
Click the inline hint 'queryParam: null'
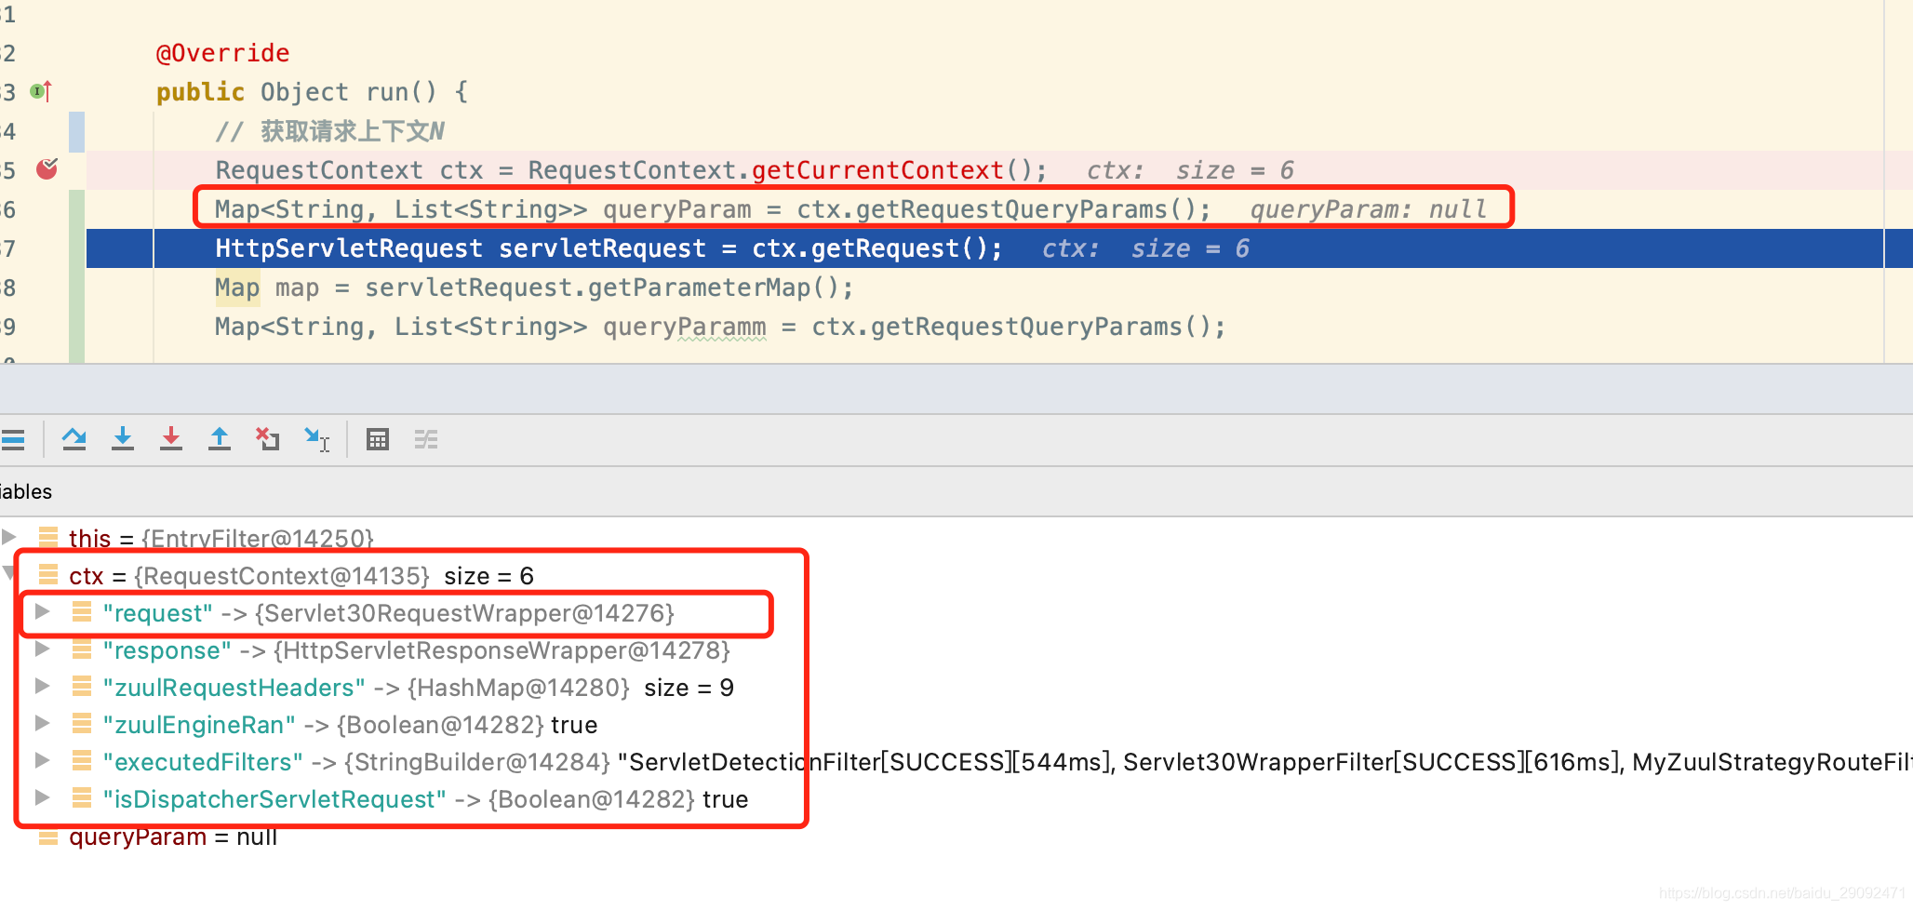pos(1369,209)
